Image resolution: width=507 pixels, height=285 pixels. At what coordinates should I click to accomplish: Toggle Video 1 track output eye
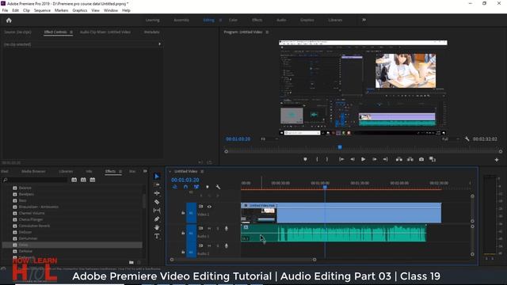pyautogui.click(x=209, y=207)
